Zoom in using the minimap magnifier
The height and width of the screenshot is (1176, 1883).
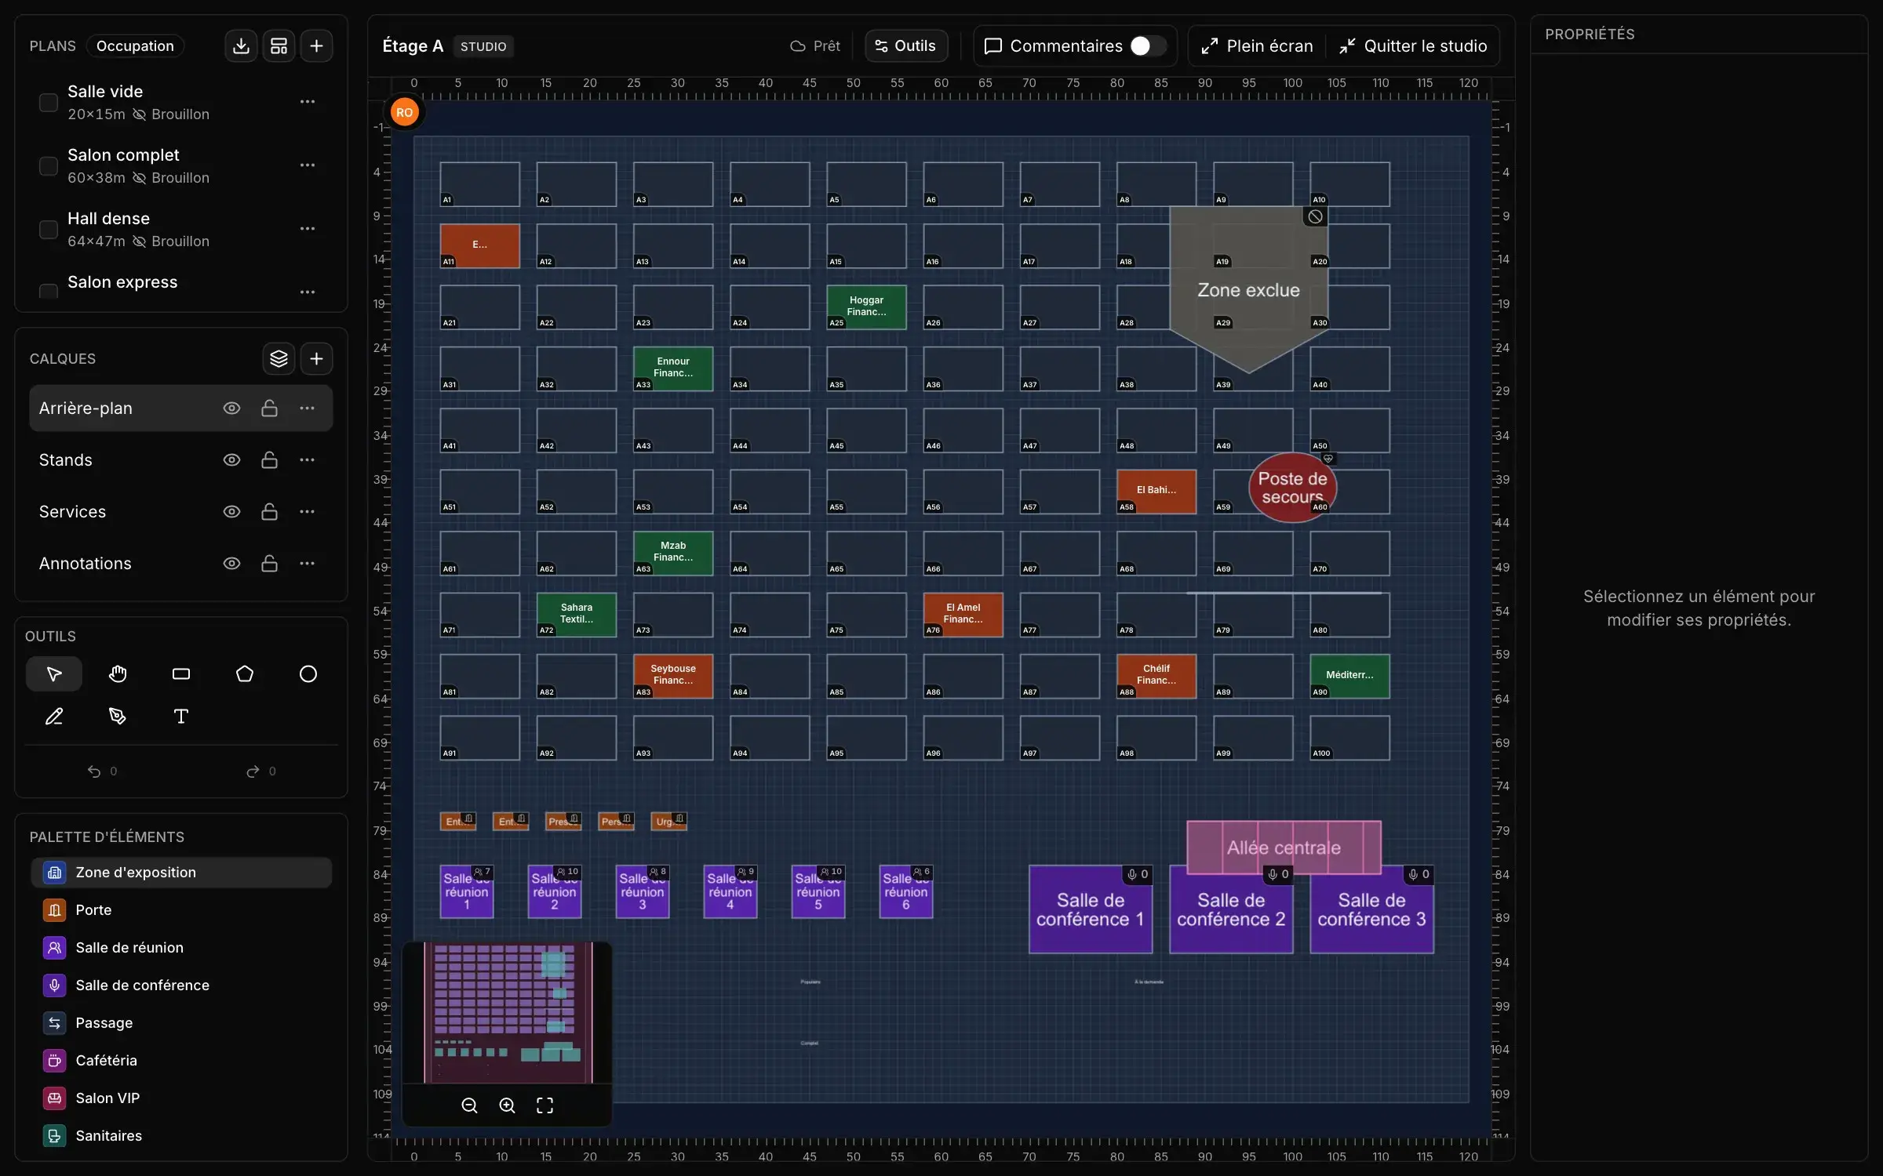pos(508,1105)
